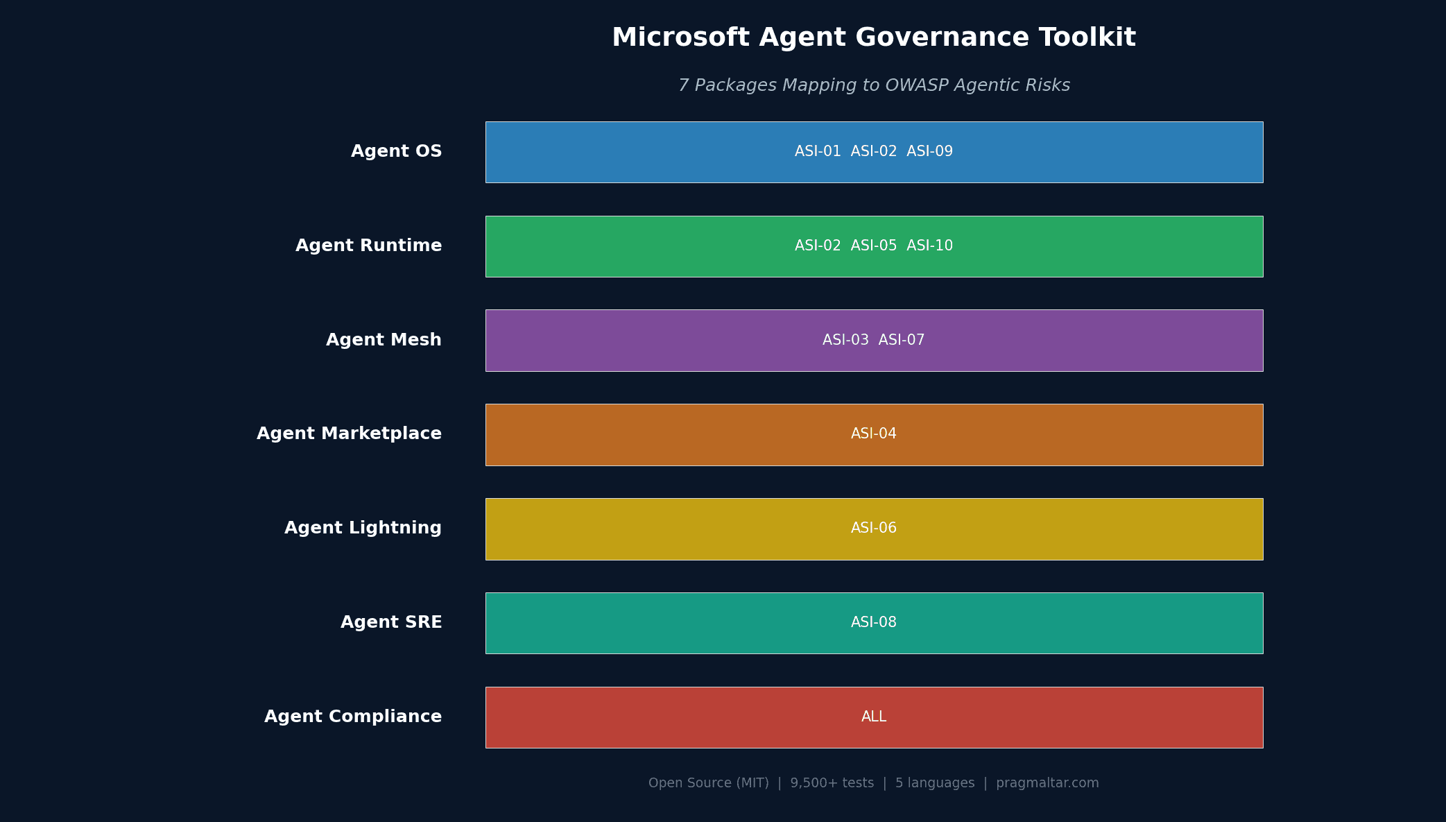Select the 'Agent Mesh' label

pyautogui.click(x=384, y=340)
